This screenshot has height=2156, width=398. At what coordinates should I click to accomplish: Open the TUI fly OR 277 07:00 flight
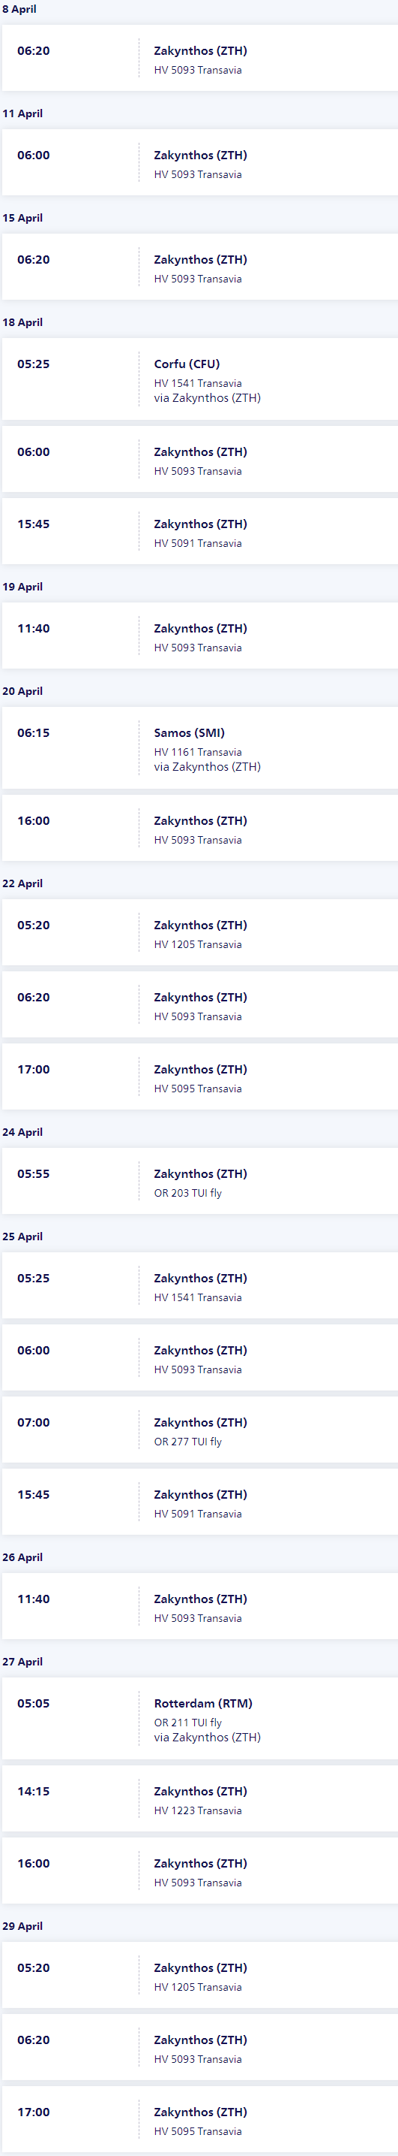[199, 1430]
